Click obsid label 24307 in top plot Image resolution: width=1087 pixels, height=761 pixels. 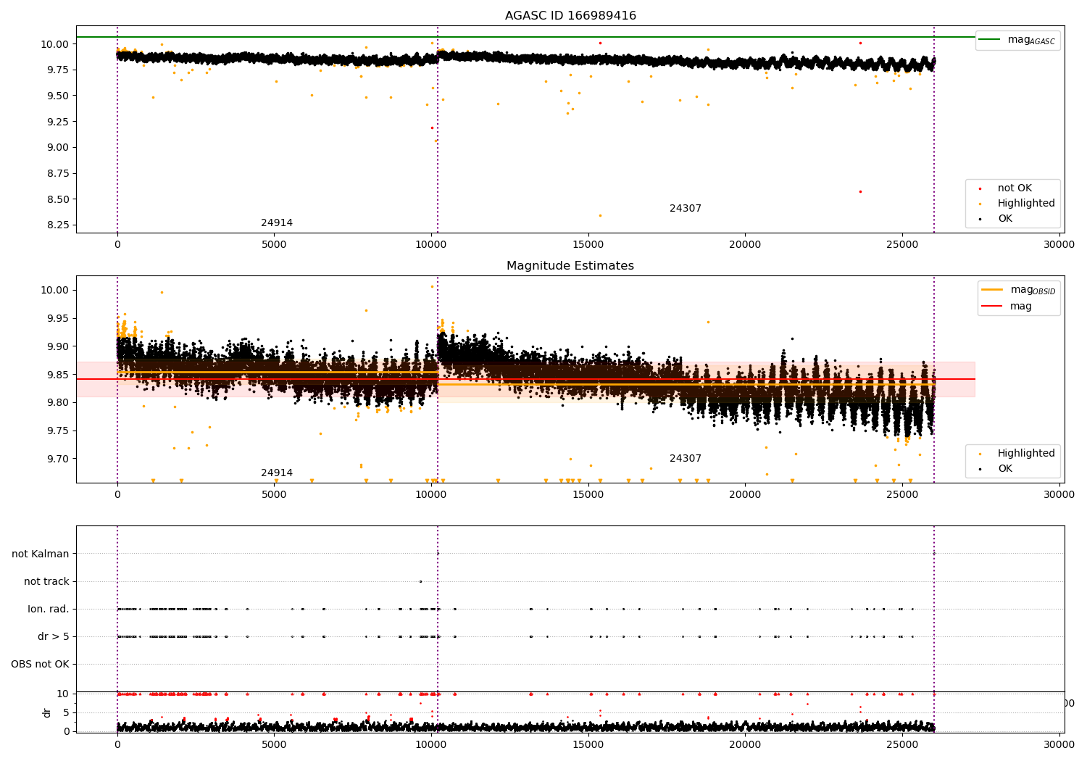click(x=686, y=209)
